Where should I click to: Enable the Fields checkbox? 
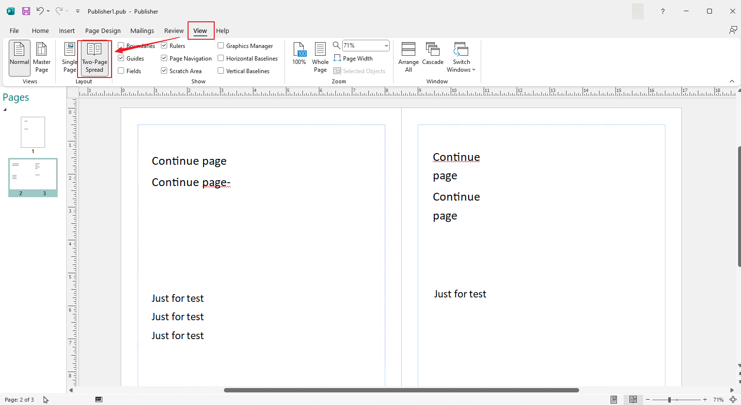(x=121, y=71)
